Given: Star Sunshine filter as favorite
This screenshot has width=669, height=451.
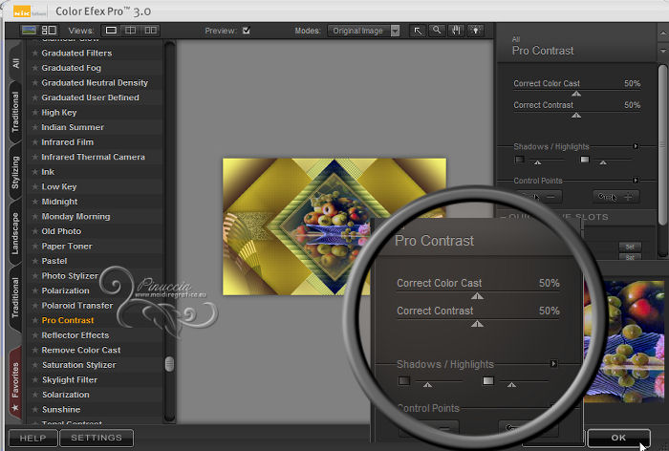Looking at the screenshot, I should click(34, 410).
